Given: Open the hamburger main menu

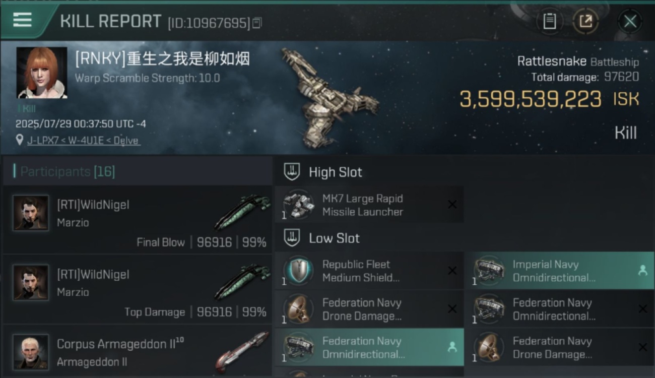Looking at the screenshot, I should pos(22,20).
